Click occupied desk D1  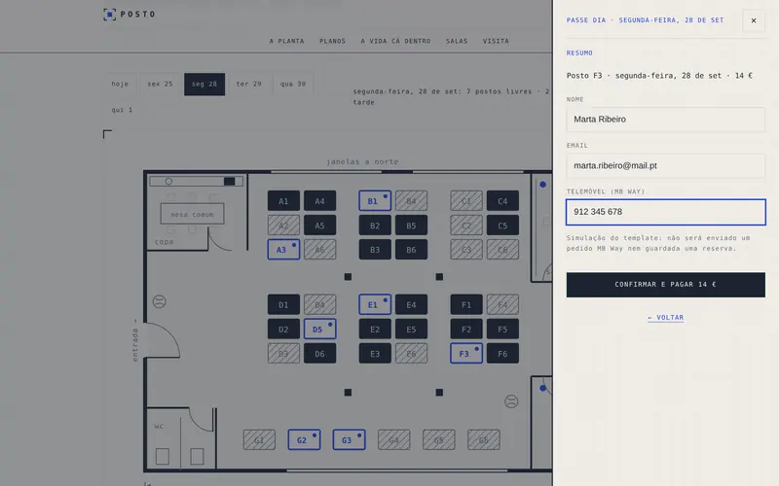click(x=283, y=304)
